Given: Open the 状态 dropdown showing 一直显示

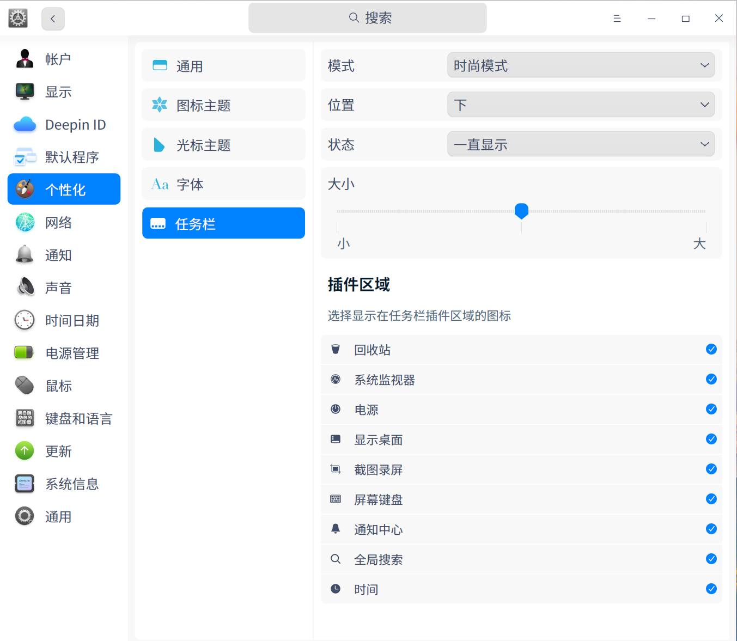Looking at the screenshot, I should tap(581, 144).
